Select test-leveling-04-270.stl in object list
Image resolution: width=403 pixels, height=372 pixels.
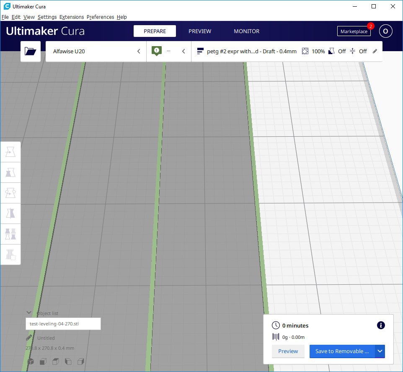(x=63, y=324)
